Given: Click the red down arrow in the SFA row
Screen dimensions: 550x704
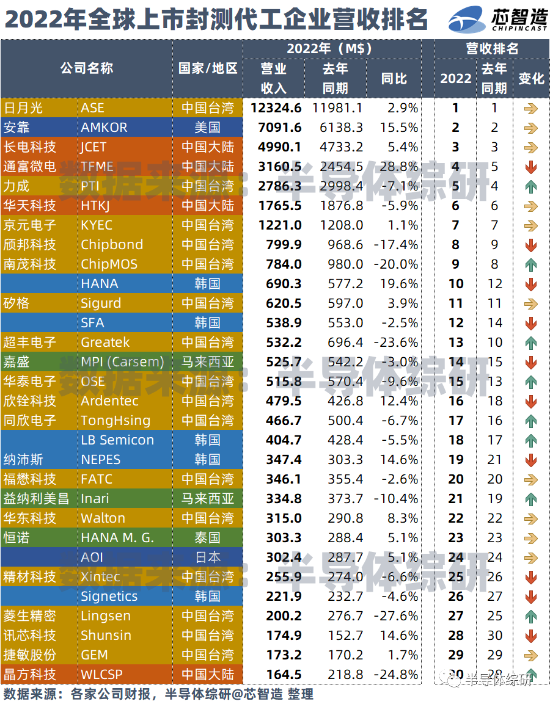Looking at the screenshot, I should (530, 323).
